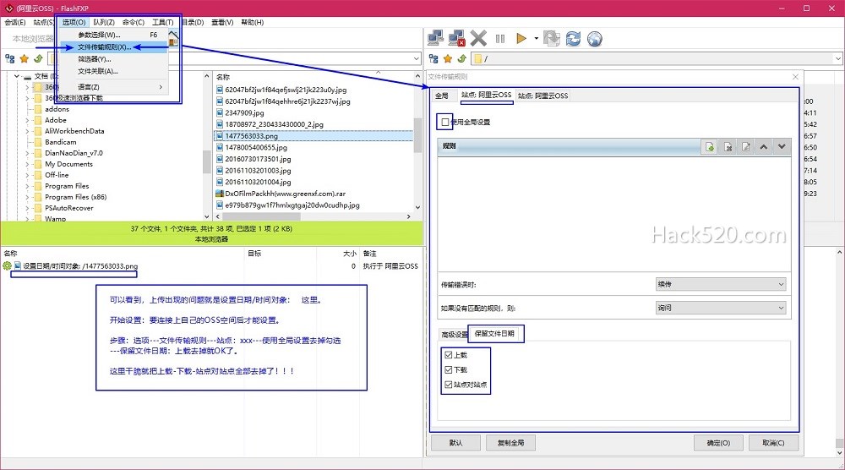Uncheck the 站点对站点 checkbox
This screenshot has width=845, height=470.
[x=449, y=385]
